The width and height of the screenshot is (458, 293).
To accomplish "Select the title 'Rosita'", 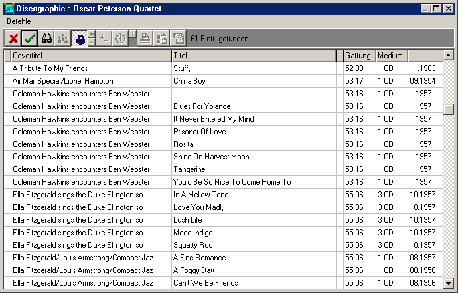I will point(183,144).
